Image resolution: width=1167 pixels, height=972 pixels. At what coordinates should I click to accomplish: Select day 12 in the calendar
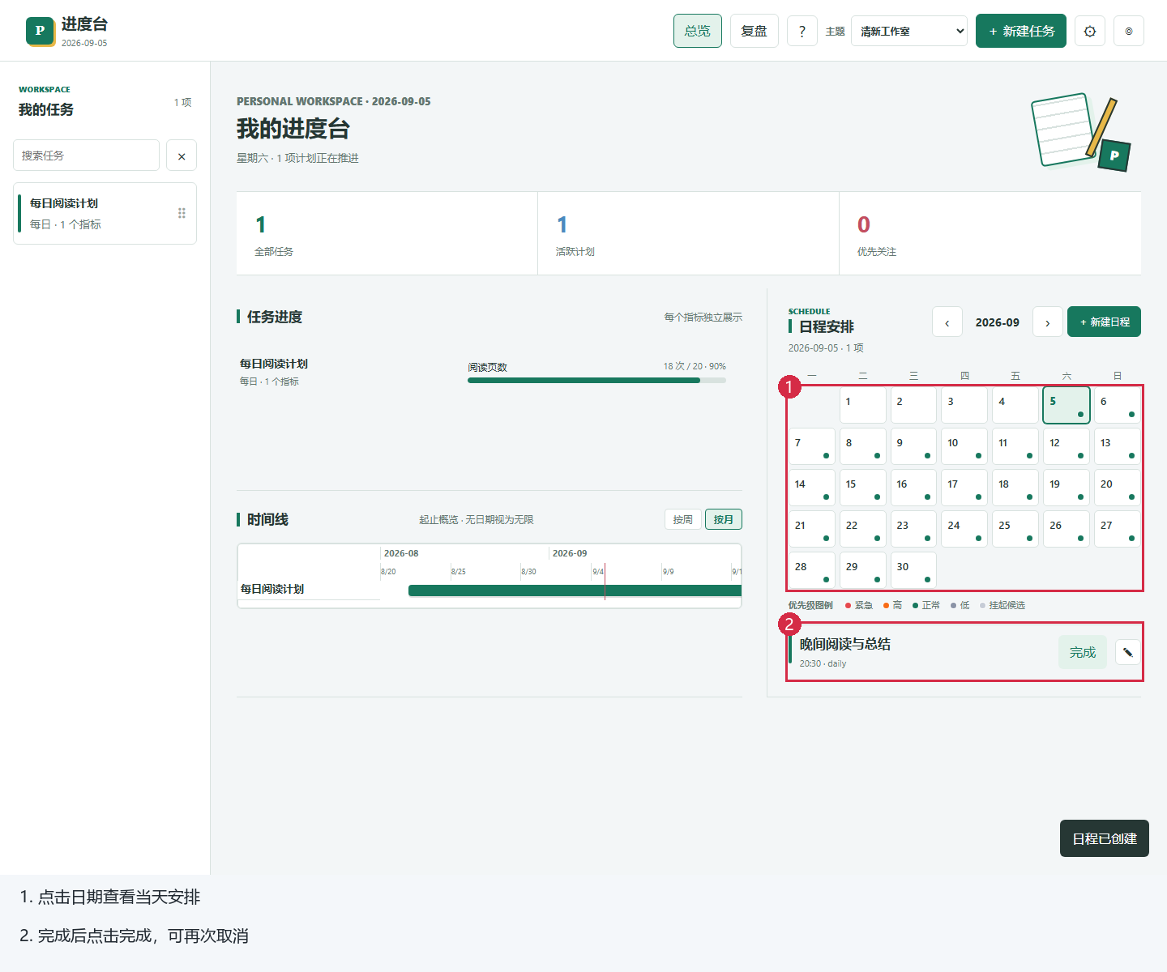click(1067, 446)
